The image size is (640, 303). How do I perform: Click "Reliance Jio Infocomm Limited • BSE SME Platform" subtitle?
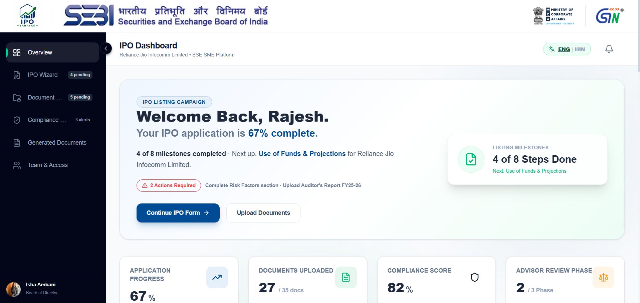pyautogui.click(x=177, y=55)
